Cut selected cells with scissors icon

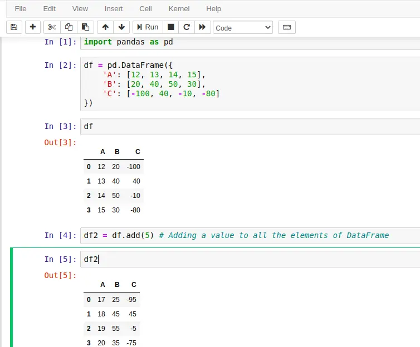point(52,27)
